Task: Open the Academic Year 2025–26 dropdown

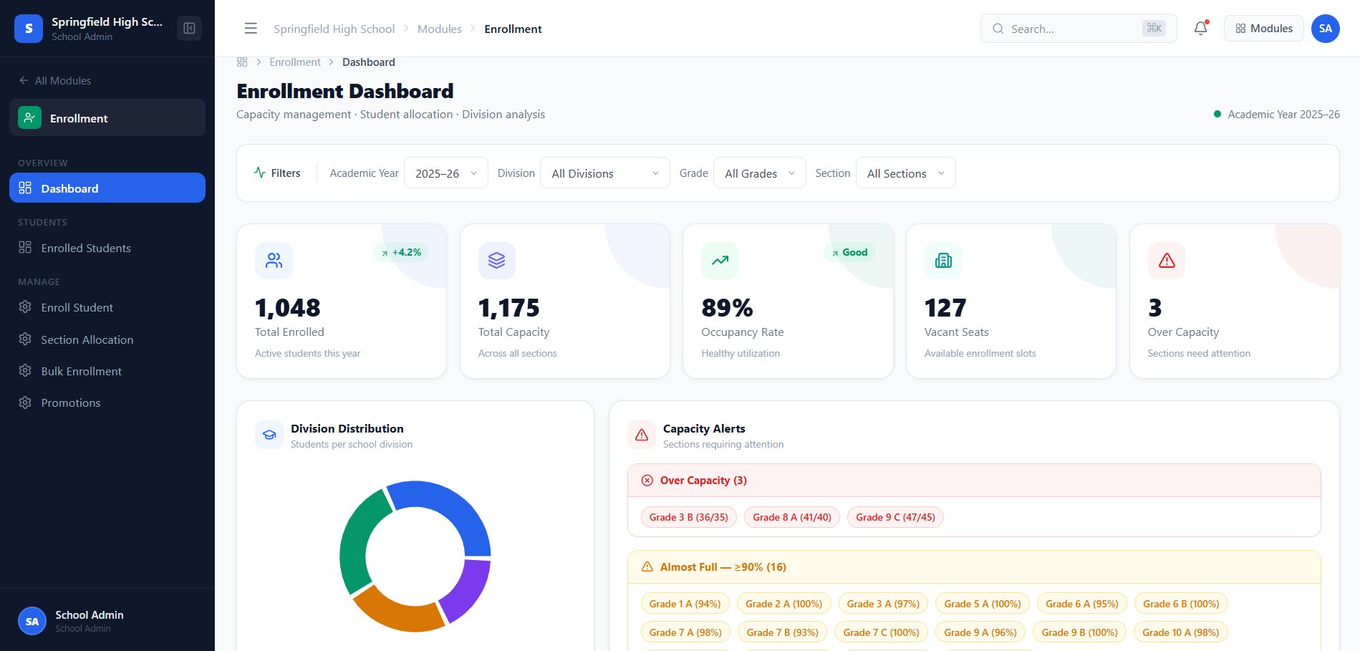Action: point(446,173)
